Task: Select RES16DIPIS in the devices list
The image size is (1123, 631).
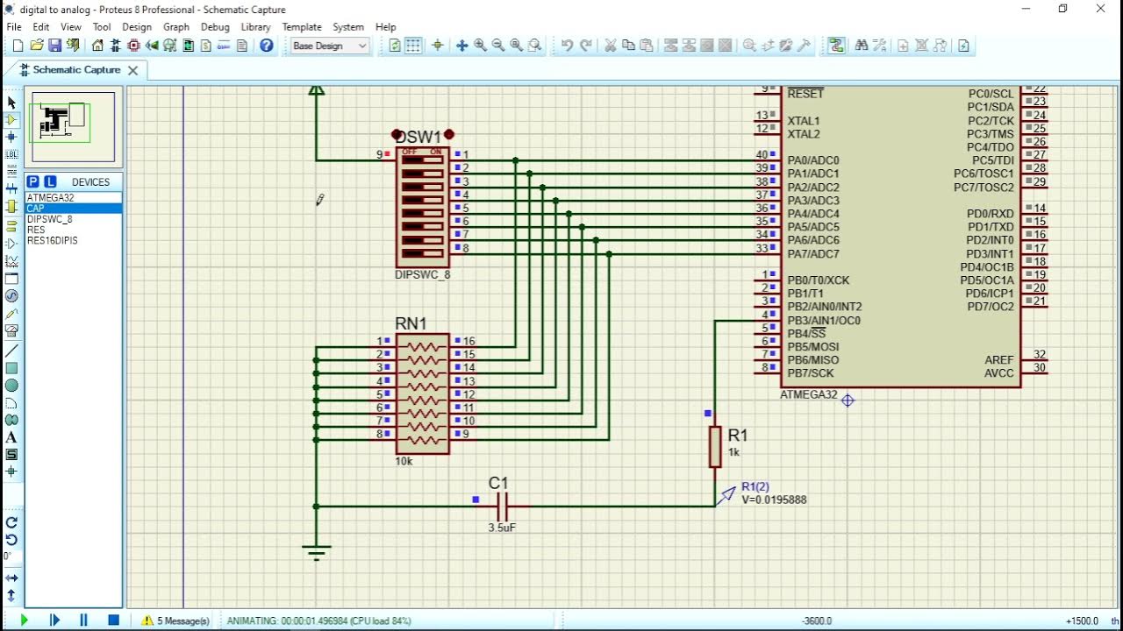Action: [74, 240]
